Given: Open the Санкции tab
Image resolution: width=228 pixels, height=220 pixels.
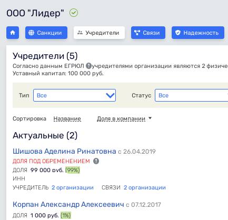Looking at the screenshot, I should [46, 33].
